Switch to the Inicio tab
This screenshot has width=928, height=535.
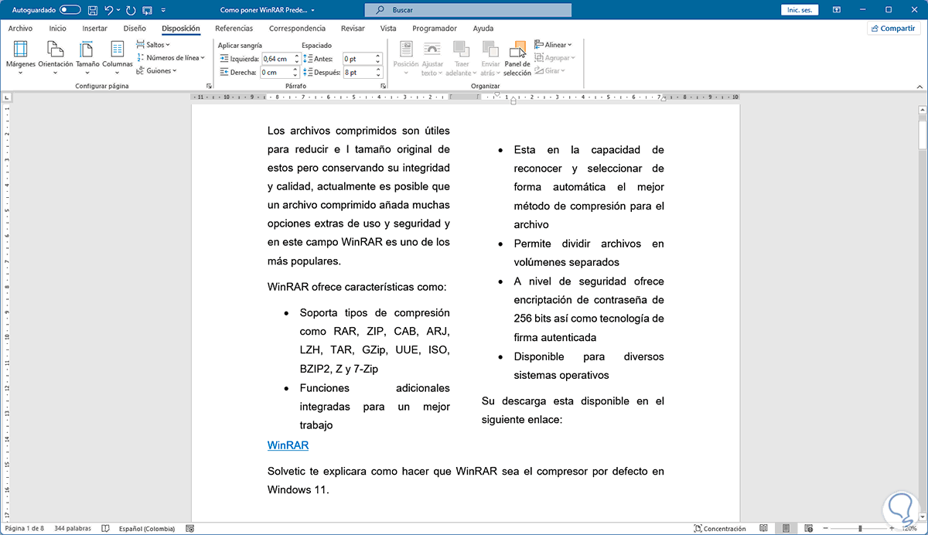coord(57,29)
